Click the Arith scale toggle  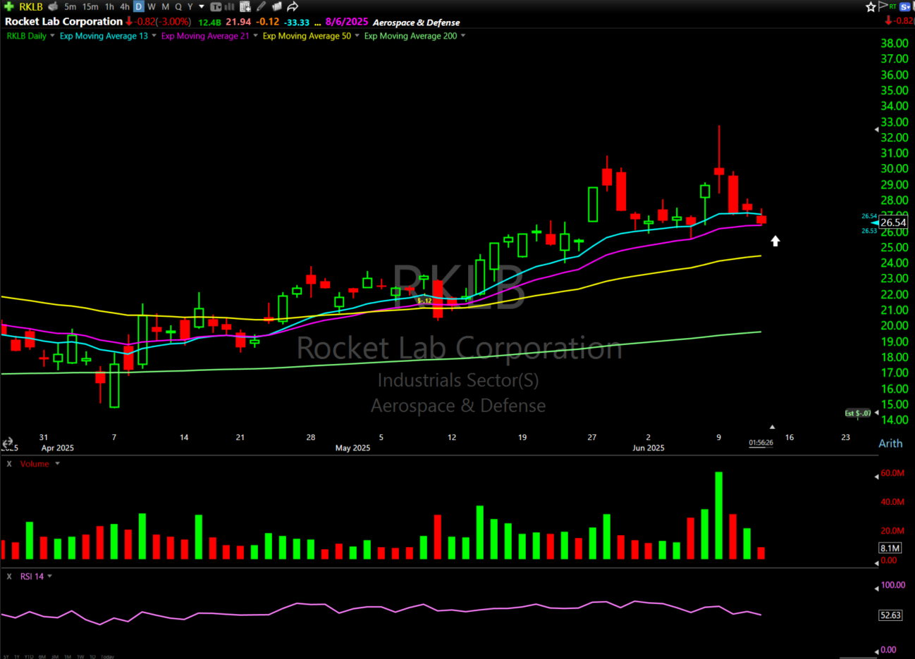point(890,444)
